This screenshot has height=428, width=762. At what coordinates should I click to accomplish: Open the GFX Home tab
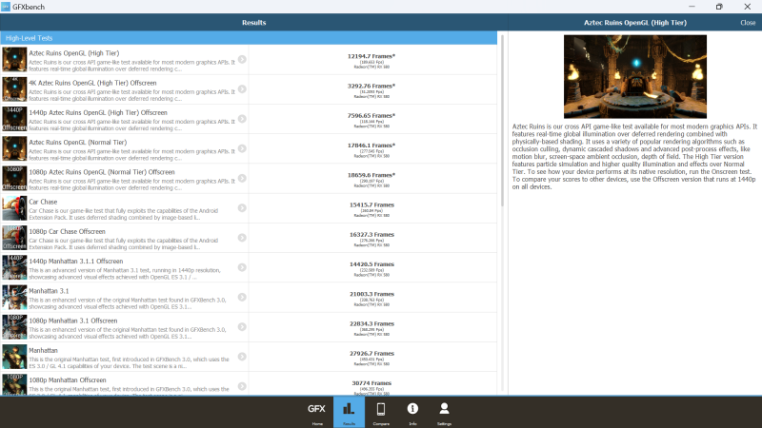[316, 412]
